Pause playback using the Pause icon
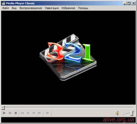This screenshot has height=124, width=137. [10, 113]
